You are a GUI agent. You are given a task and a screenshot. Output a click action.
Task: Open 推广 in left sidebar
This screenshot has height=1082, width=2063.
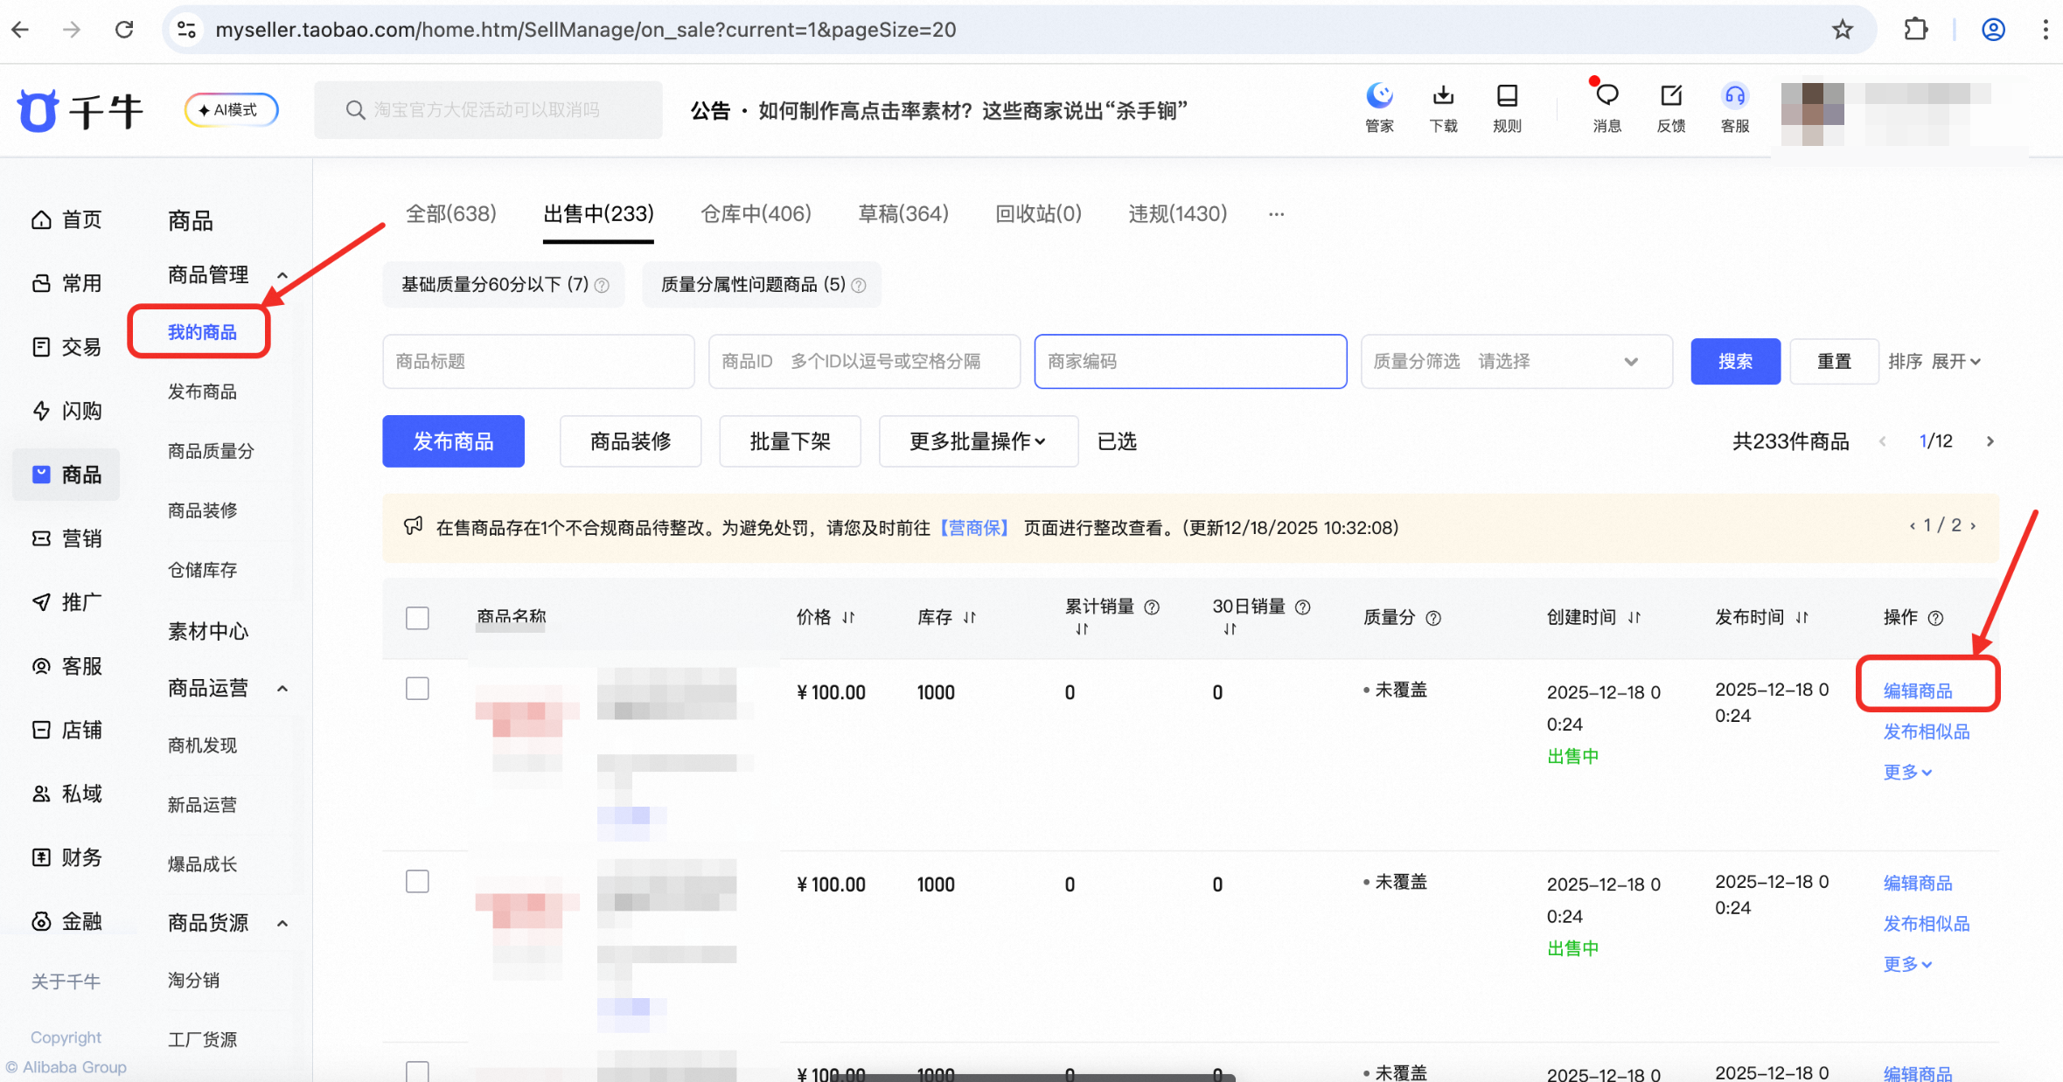pyautogui.click(x=66, y=602)
